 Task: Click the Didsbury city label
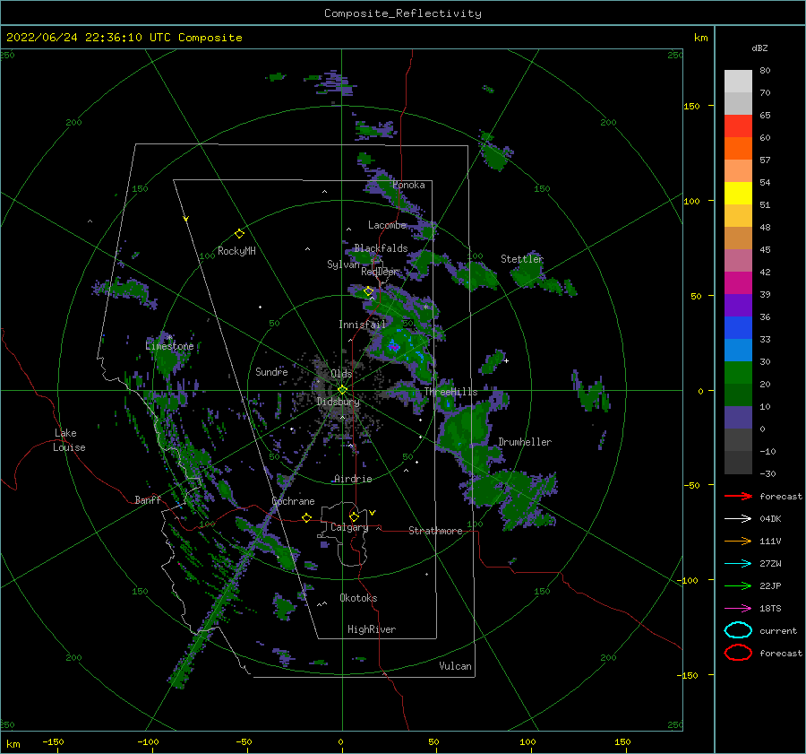coord(338,402)
